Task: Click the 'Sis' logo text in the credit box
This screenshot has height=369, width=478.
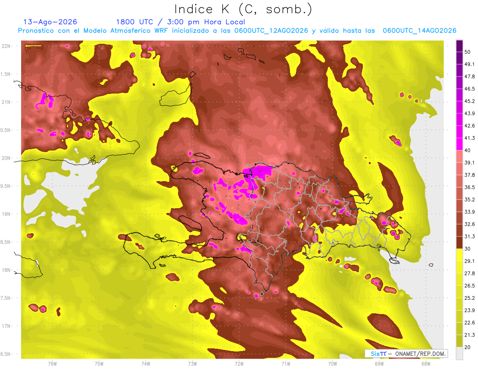Action: coord(375,353)
